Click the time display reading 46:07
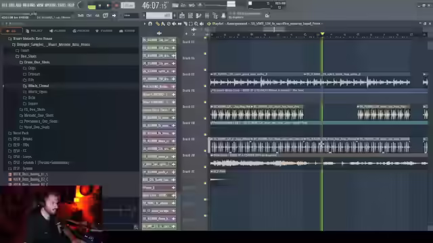 pos(155,5)
